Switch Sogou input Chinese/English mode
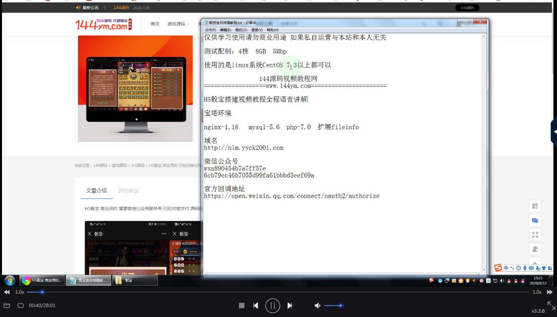This screenshot has height=317, width=557. [x=506, y=268]
